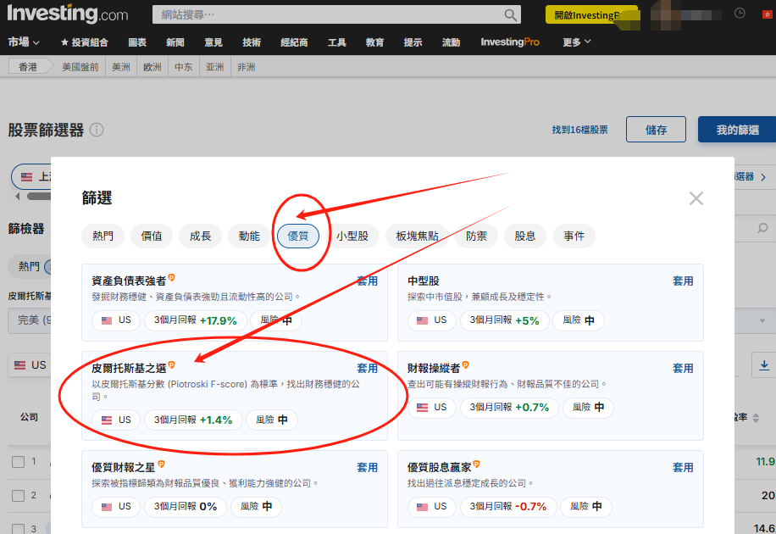Open 我的篩選 button
The height and width of the screenshot is (534, 776).
tap(737, 130)
